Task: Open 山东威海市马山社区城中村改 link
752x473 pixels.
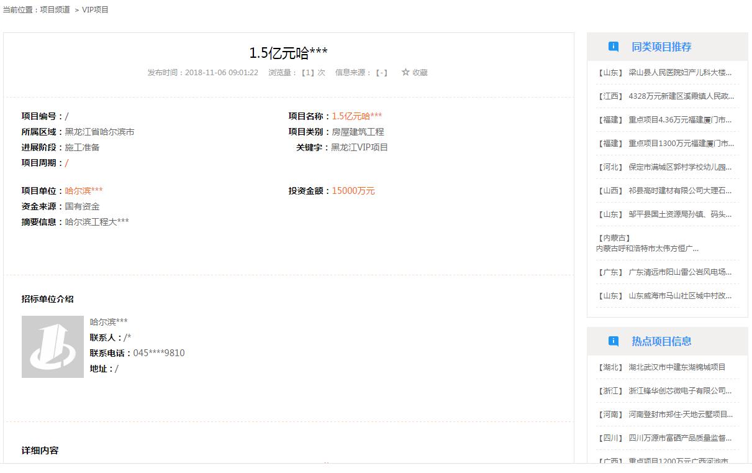Action: pyautogui.click(x=680, y=295)
